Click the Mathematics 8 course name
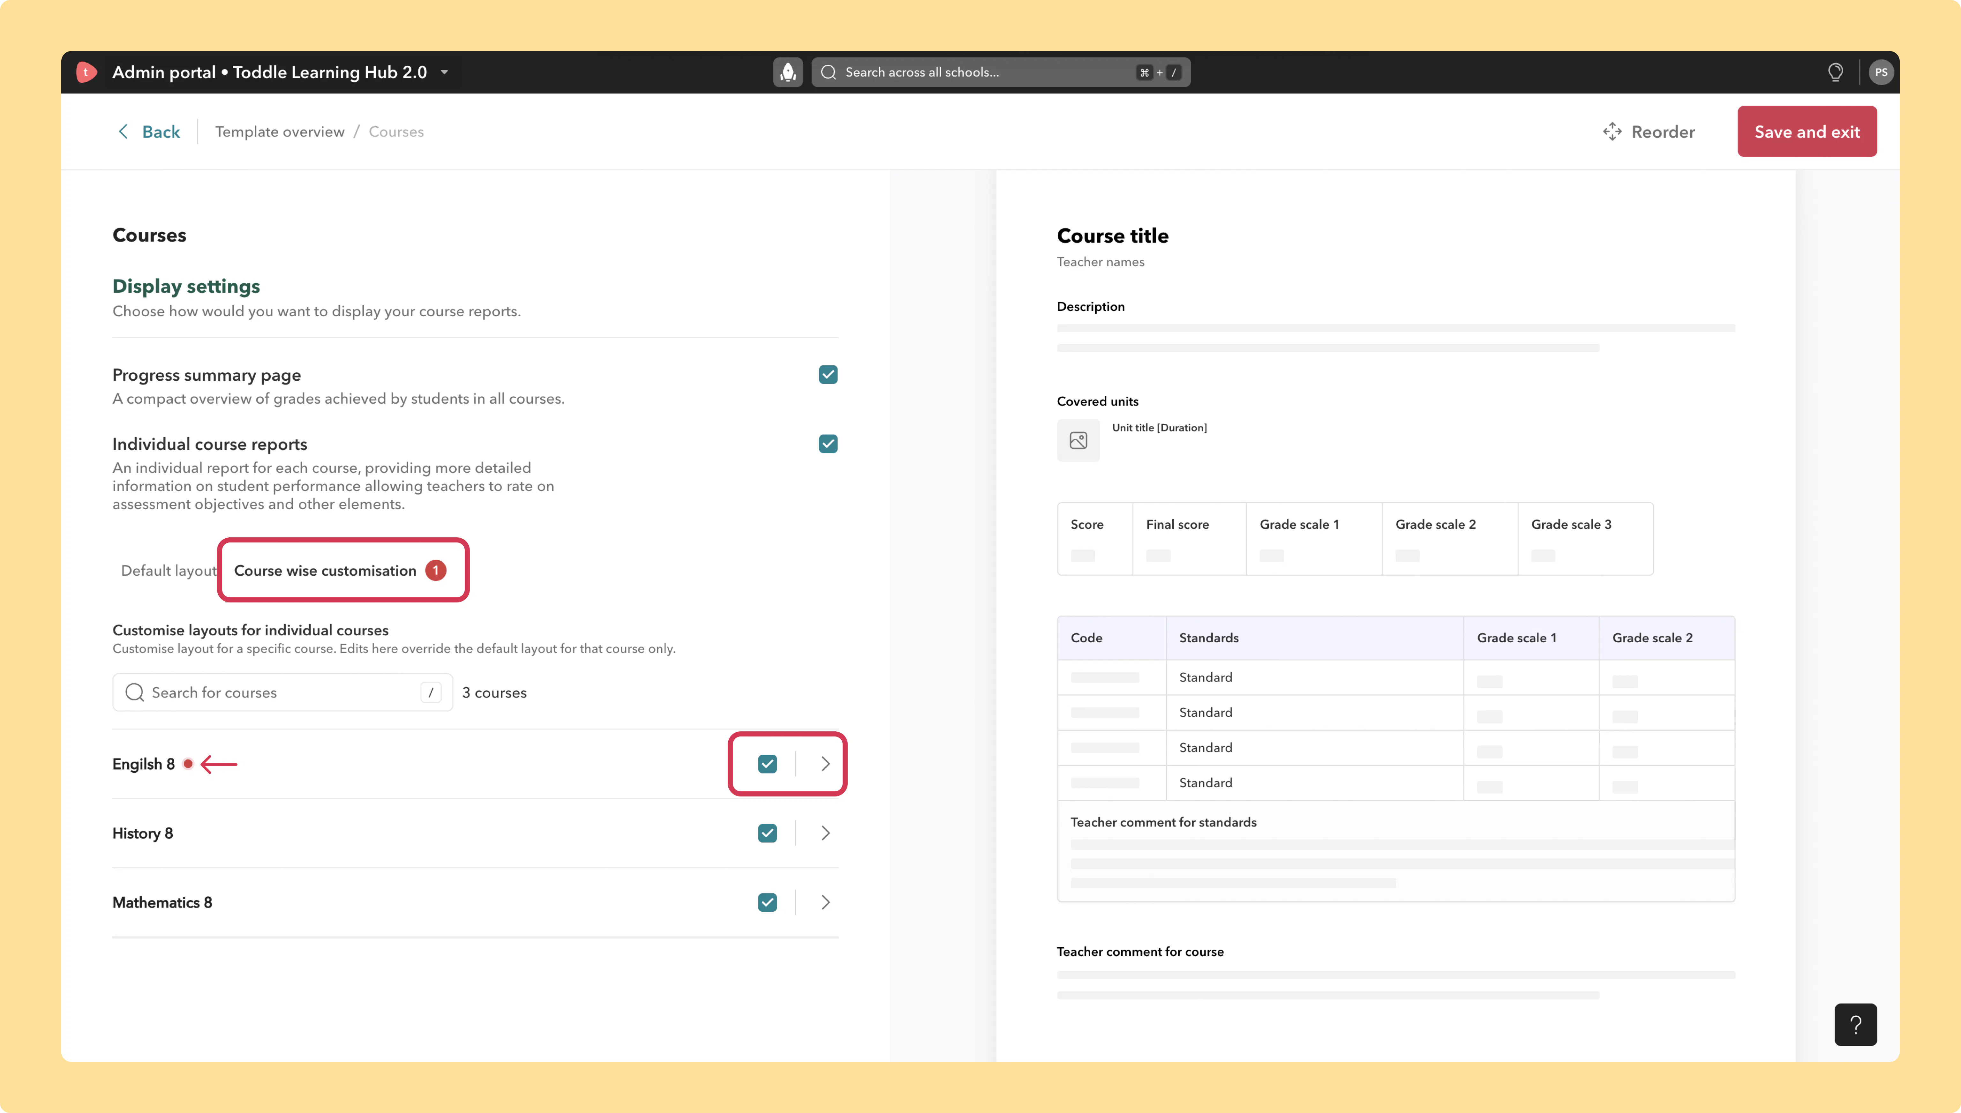The width and height of the screenshot is (1961, 1113). 162,903
